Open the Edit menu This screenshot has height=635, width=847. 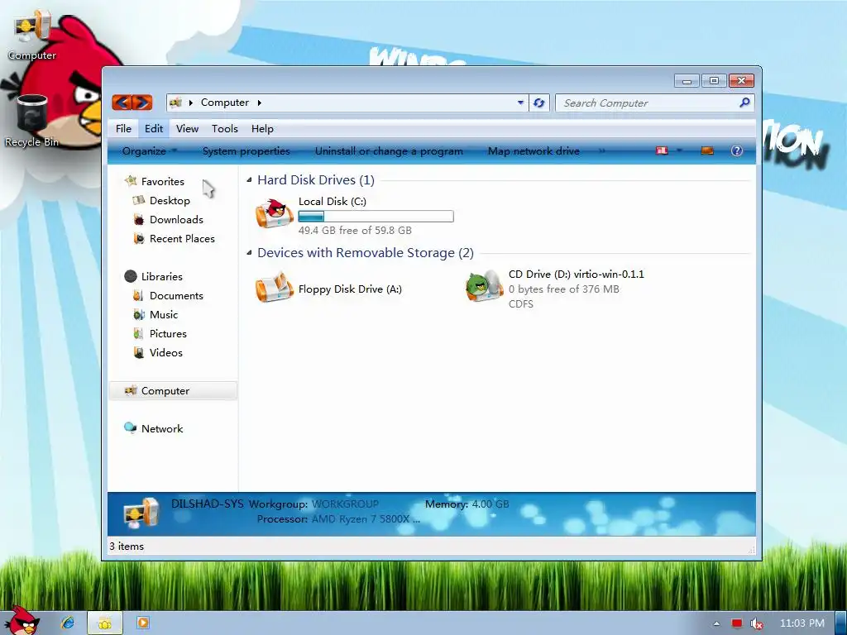[x=153, y=128]
